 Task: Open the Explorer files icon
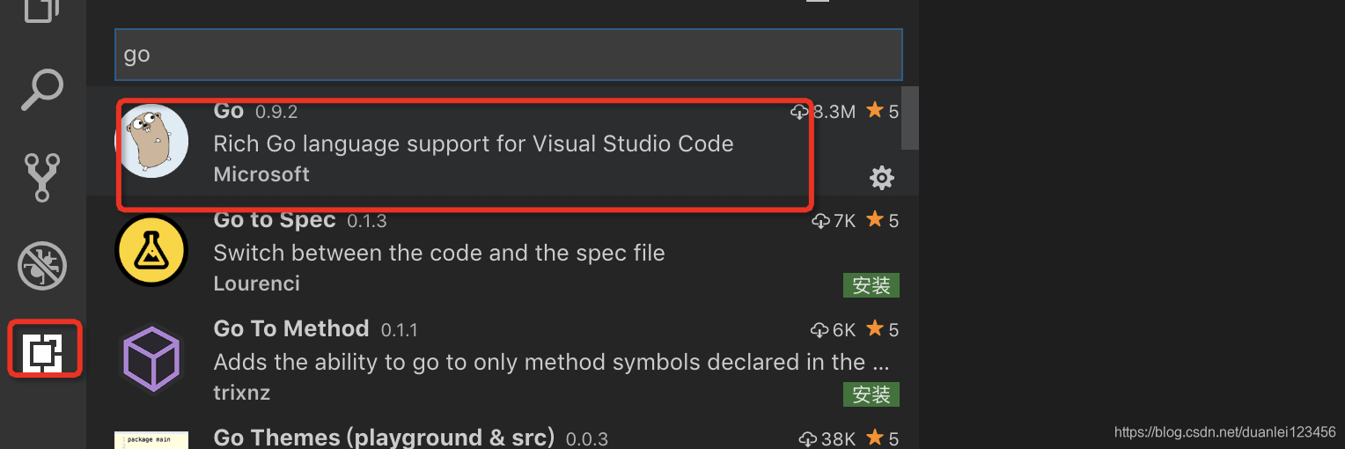[42, 11]
